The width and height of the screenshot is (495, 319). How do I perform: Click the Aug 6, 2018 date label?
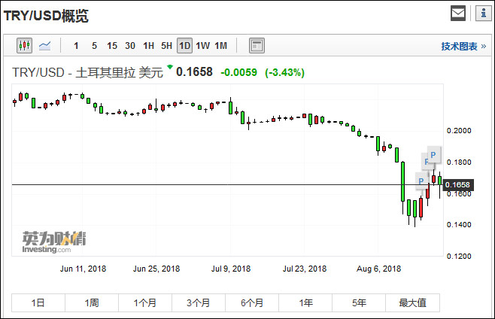(x=379, y=269)
